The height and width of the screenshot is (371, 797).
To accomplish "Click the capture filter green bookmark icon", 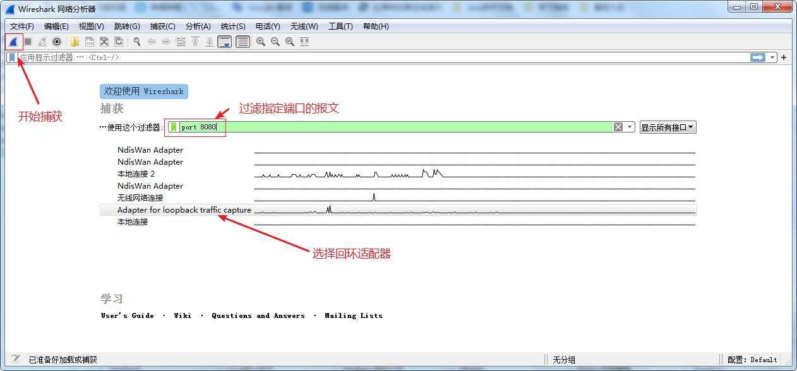I will click(x=174, y=127).
